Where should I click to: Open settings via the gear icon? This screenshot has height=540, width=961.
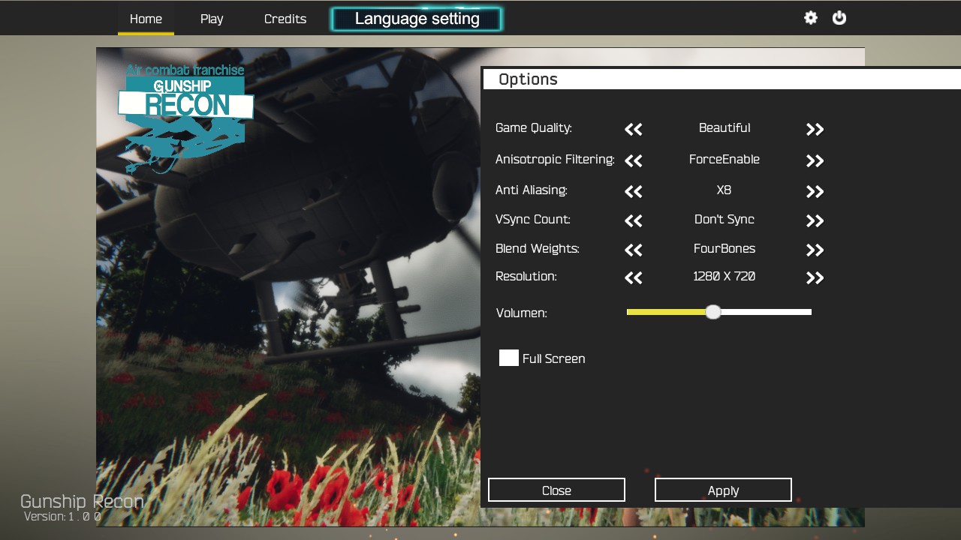810,18
